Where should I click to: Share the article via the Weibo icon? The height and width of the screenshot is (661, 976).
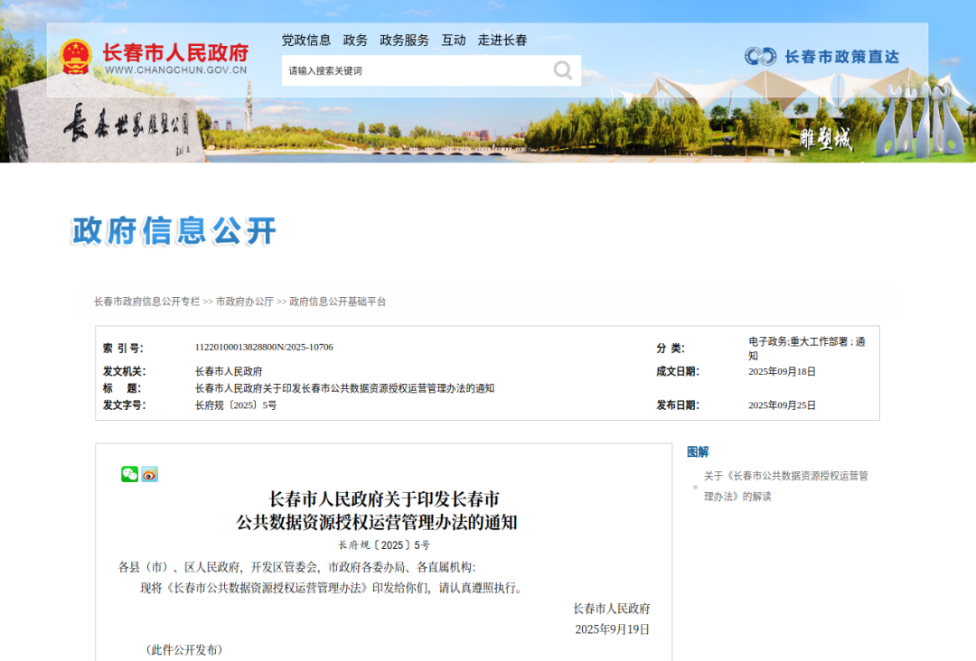coord(150,474)
